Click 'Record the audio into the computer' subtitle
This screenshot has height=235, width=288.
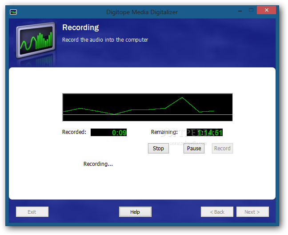click(x=105, y=40)
